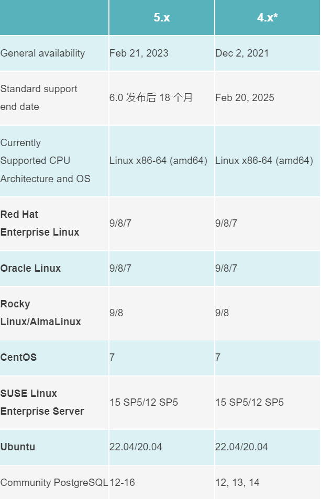The height and width of the screenshot is (499, 321).
Task: Click the 6.0 发布后 18 个月 cell
Action: [x=151, y=98]
